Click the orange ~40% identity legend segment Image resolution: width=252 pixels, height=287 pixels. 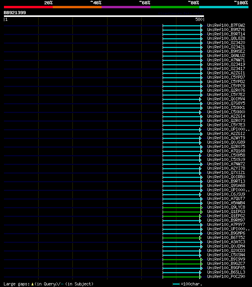pyautogui.click(x=77, y=7)
